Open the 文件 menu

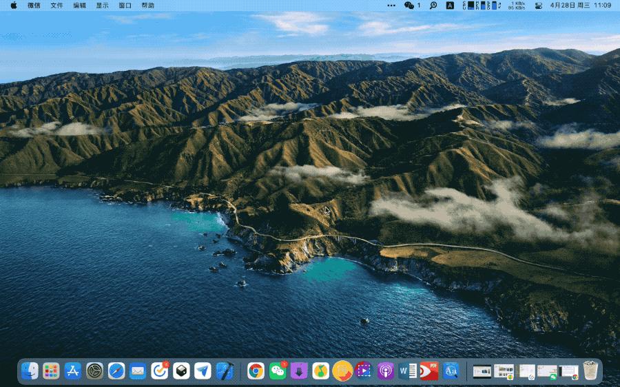coord(56,5)
